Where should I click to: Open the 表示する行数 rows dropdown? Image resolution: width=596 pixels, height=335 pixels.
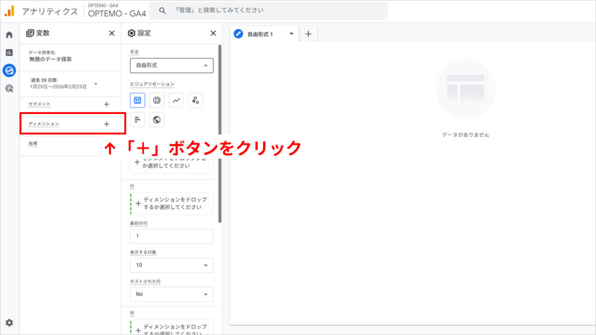(x=171, y=265)
